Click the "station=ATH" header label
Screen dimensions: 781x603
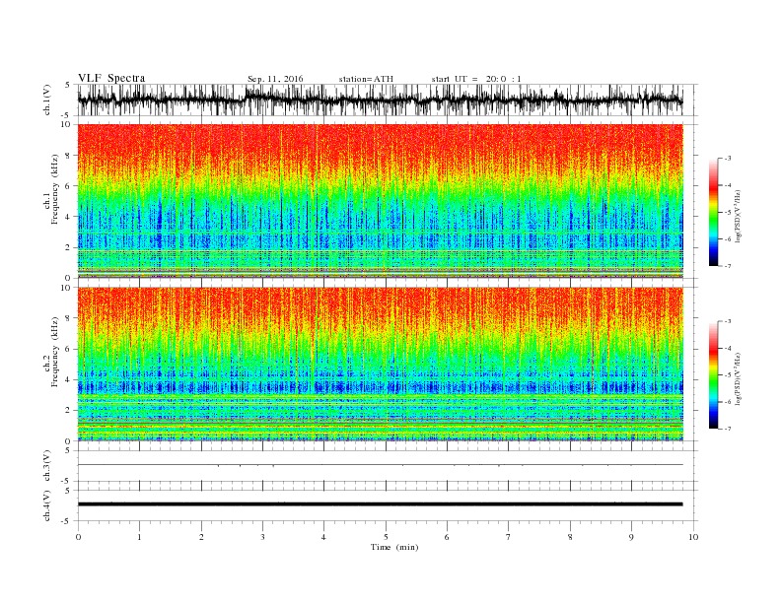tap(366, 79)
